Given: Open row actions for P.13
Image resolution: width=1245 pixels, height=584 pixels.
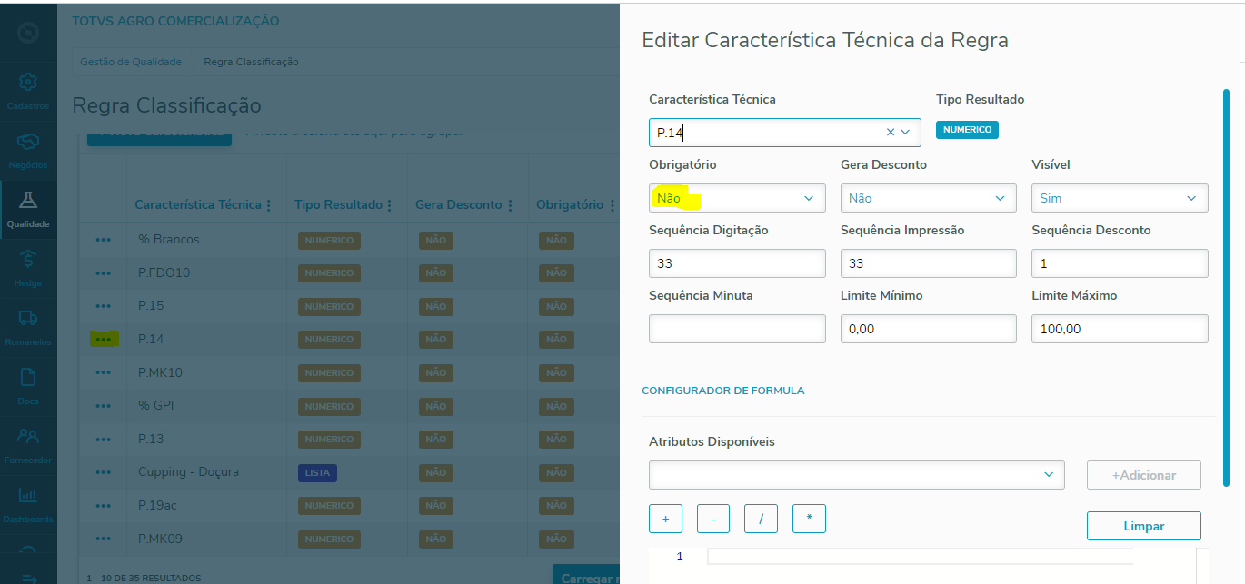Looking at the screenshot, I should click(104, 440).
